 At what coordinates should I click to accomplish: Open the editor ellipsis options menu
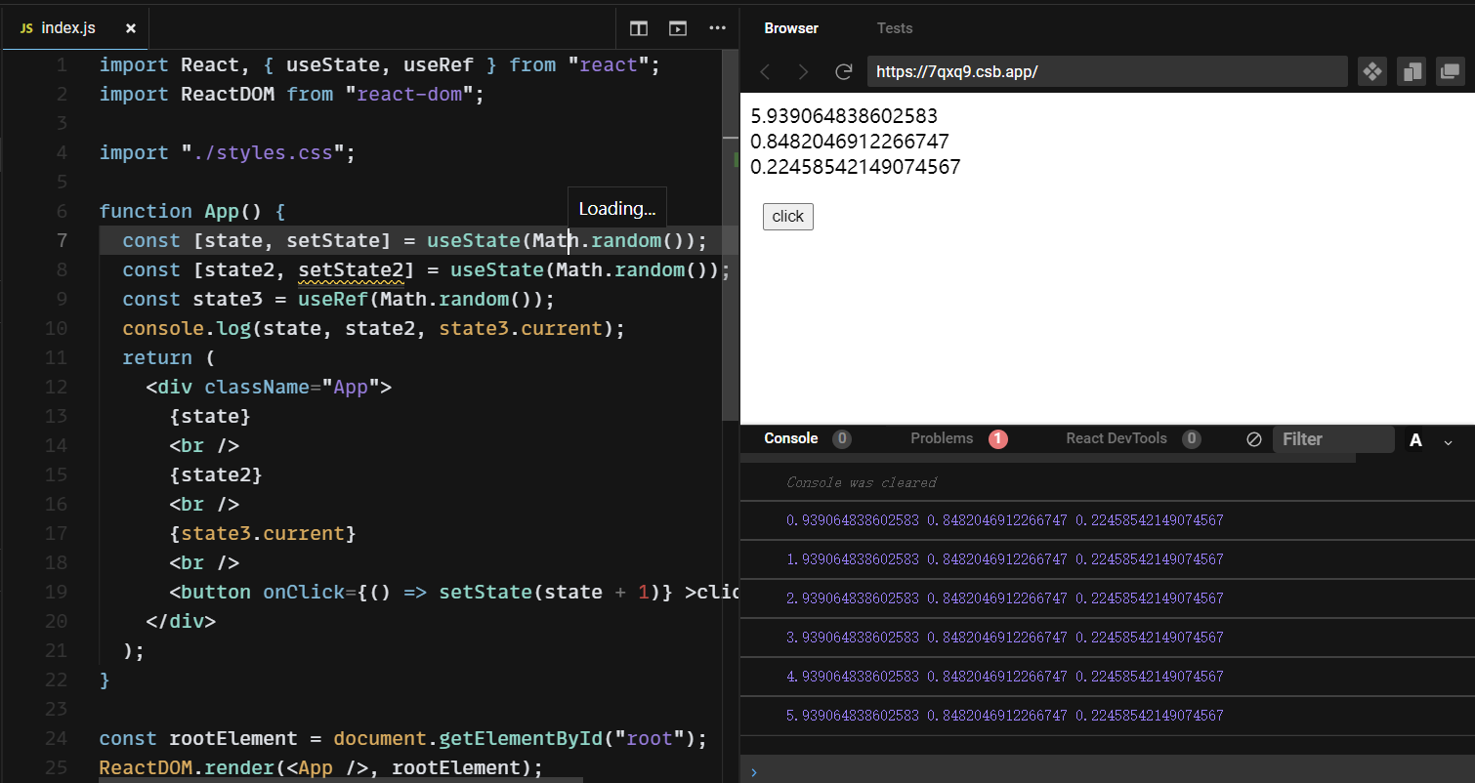(717, 28)
